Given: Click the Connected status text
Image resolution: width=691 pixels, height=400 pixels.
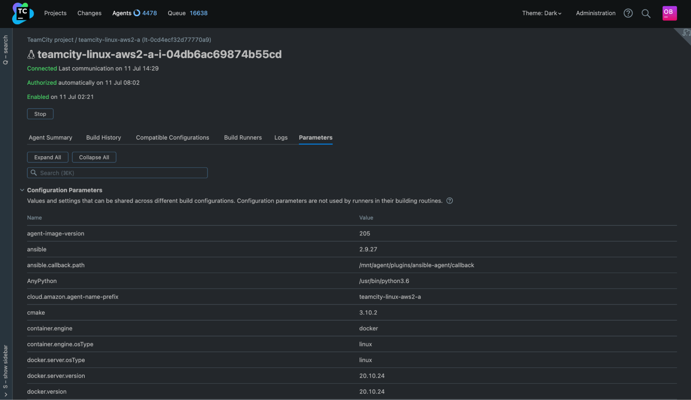Looking at the screenshot, I should point(42,68).
